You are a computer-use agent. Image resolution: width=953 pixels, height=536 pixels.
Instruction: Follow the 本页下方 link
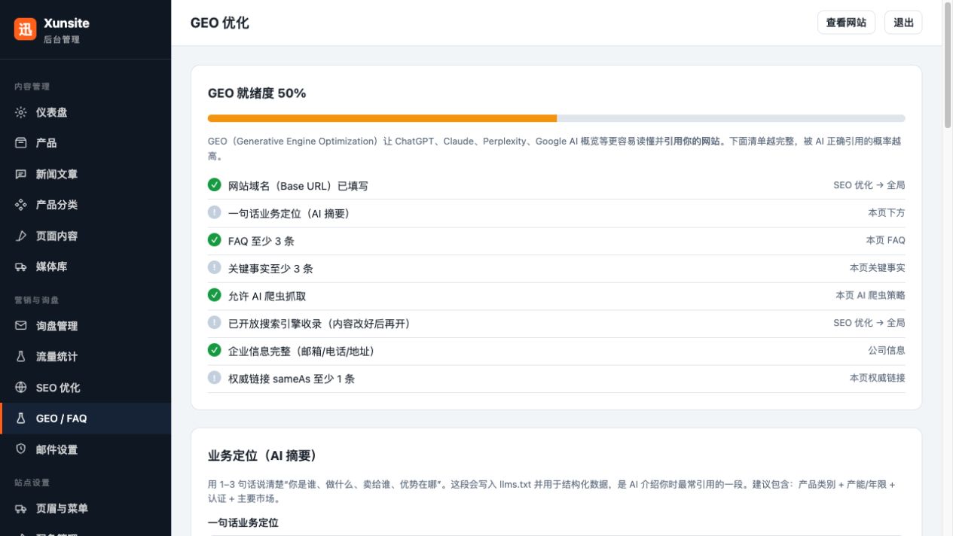pyautogui.click(x=887, y=212)
